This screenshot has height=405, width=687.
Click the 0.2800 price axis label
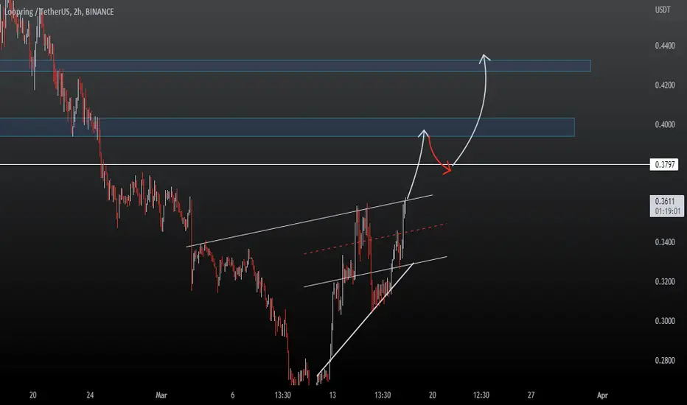click(665, 360)
